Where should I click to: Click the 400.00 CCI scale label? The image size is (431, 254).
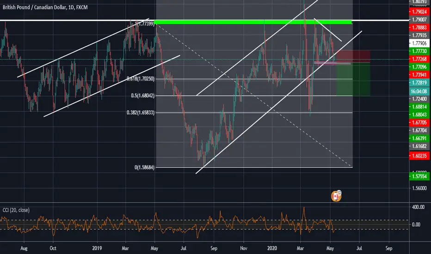[x=418, y=207]
